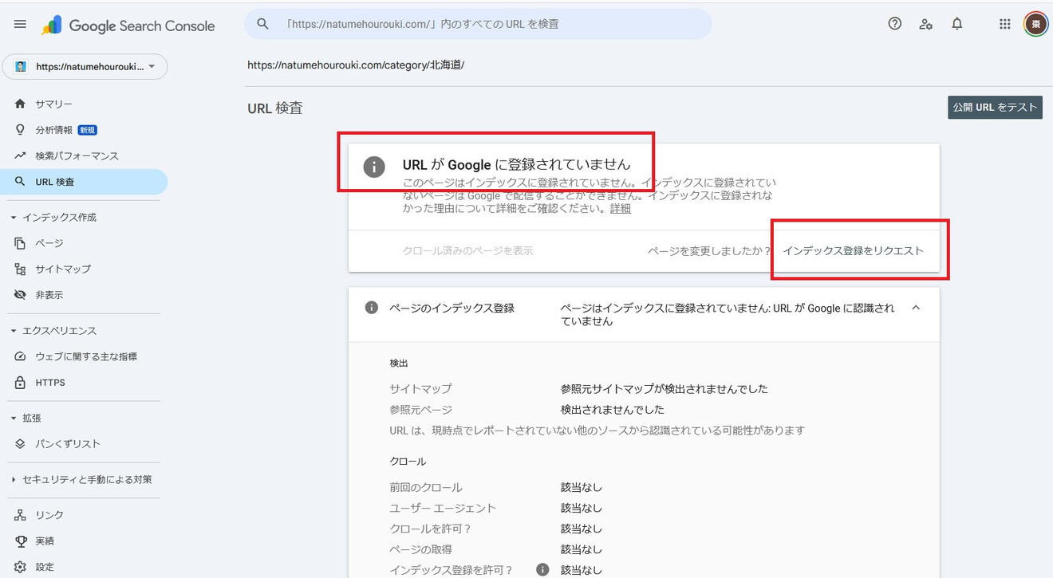This screenshot has height=578, width=1053.
Task: Open the user management icon in header
Action: (x=926, y=24)
